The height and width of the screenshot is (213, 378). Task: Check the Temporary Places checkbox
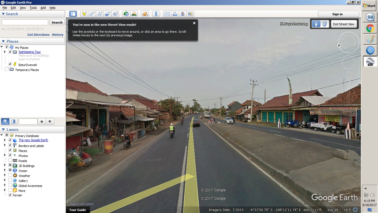(x=7, y=69)
